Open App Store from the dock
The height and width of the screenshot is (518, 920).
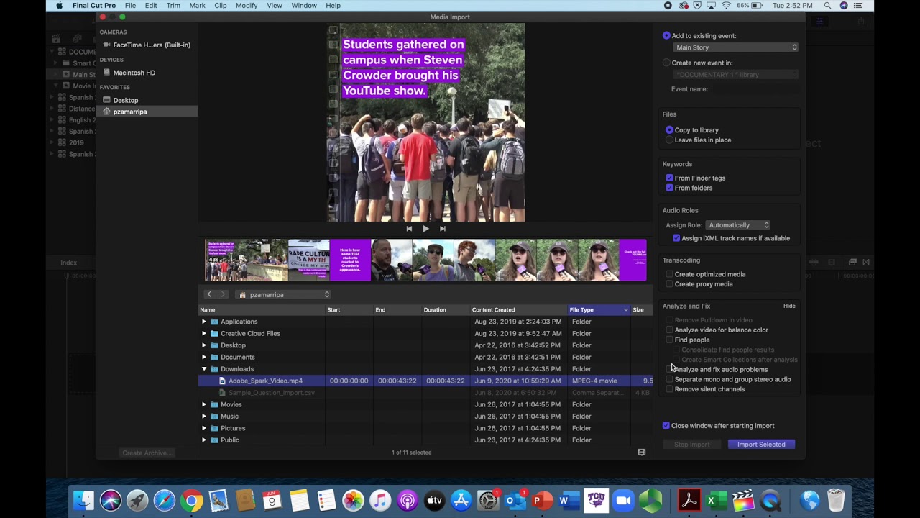tap(461, 501)
